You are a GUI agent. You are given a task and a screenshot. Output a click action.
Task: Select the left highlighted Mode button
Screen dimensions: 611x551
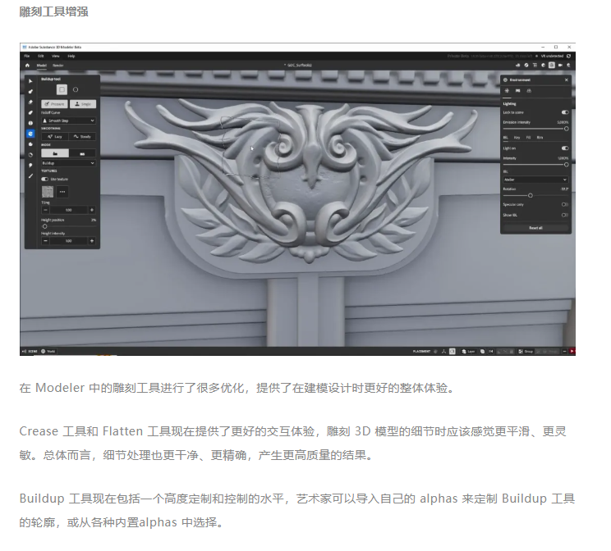(x=55, y=153)
